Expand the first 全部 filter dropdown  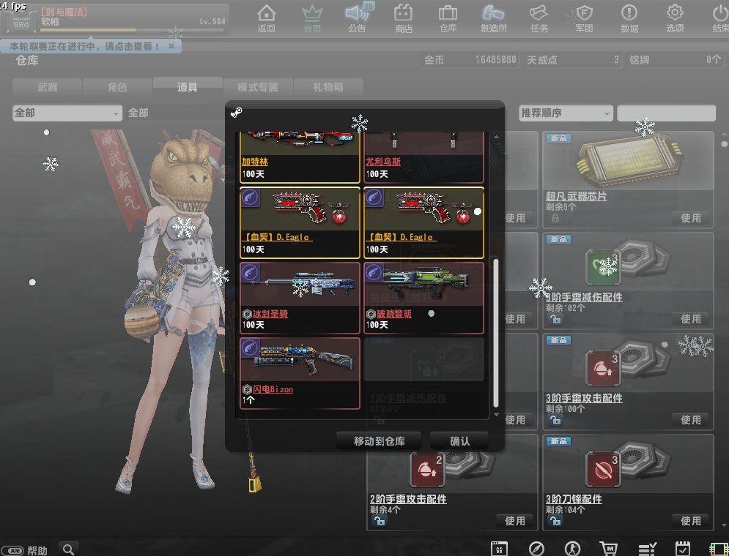click(x=67, y=113)
